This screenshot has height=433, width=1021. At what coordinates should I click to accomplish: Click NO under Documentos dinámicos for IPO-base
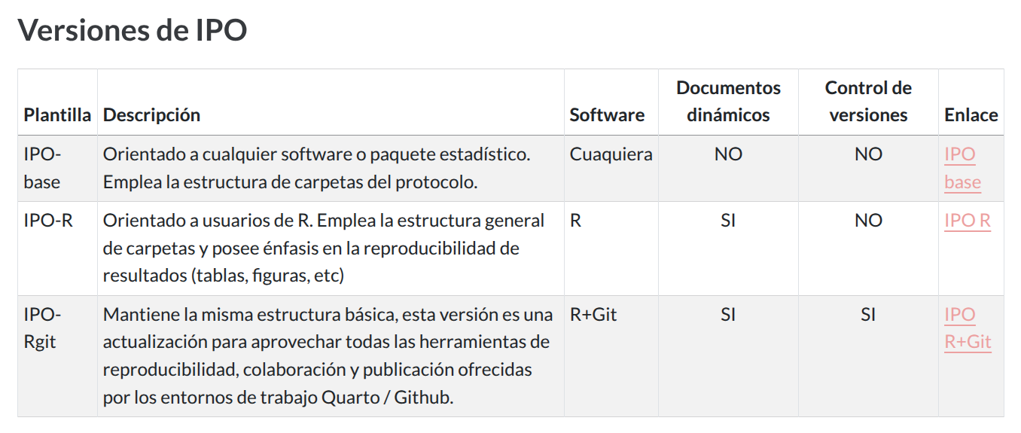tap(728, 154)
